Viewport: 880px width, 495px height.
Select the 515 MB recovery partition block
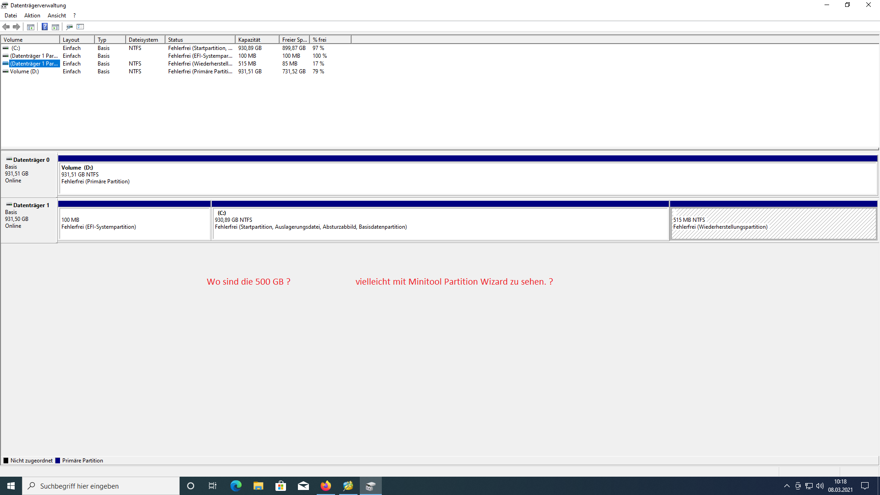click(x=773, y=224)
